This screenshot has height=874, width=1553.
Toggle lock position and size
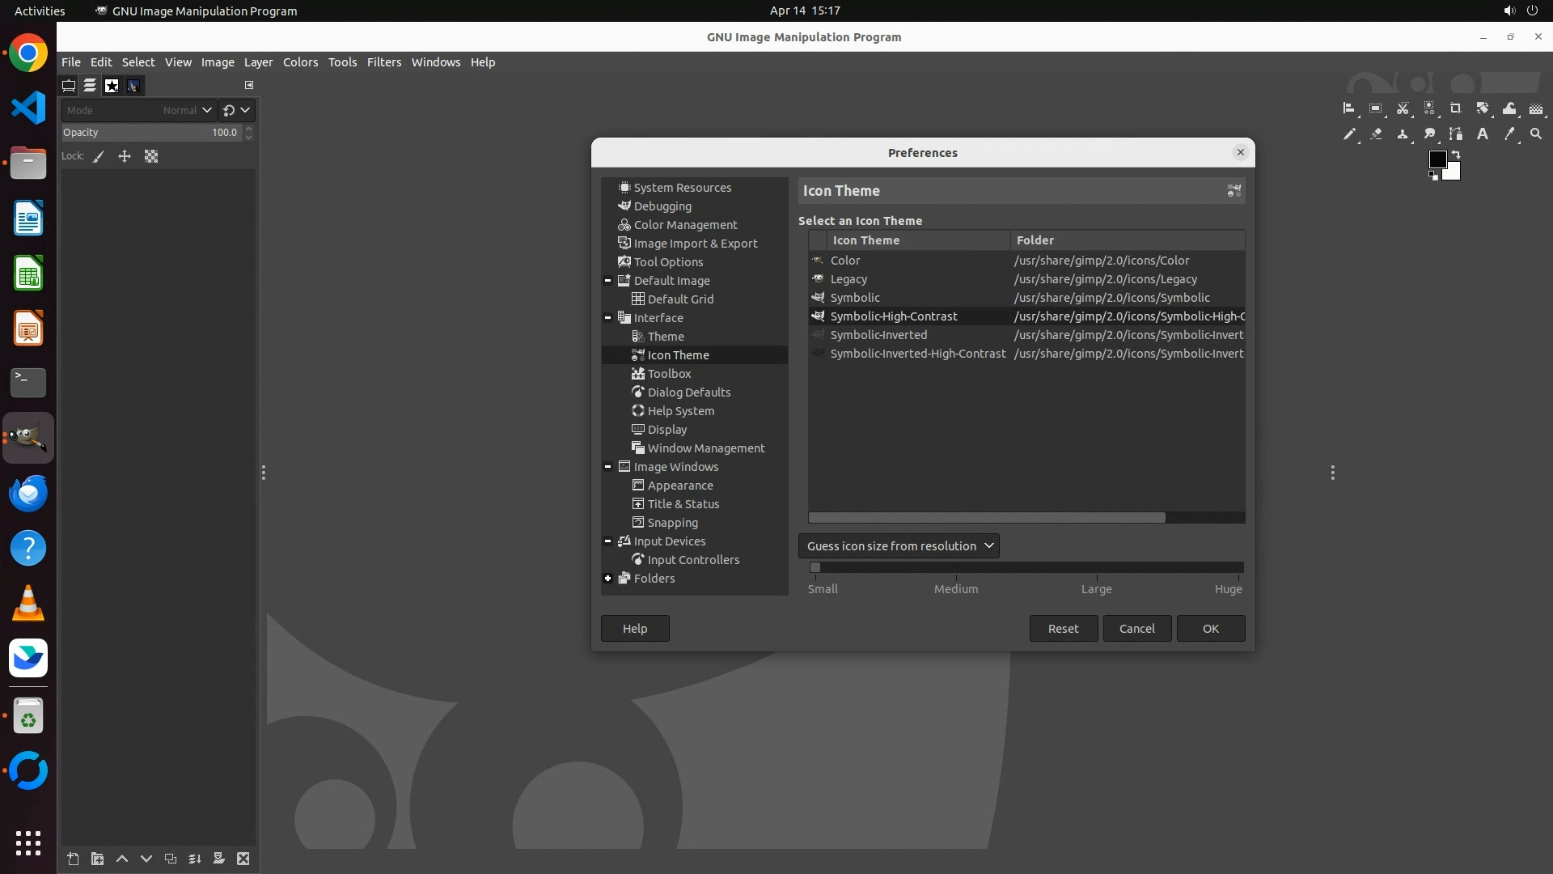coord(125,157)
